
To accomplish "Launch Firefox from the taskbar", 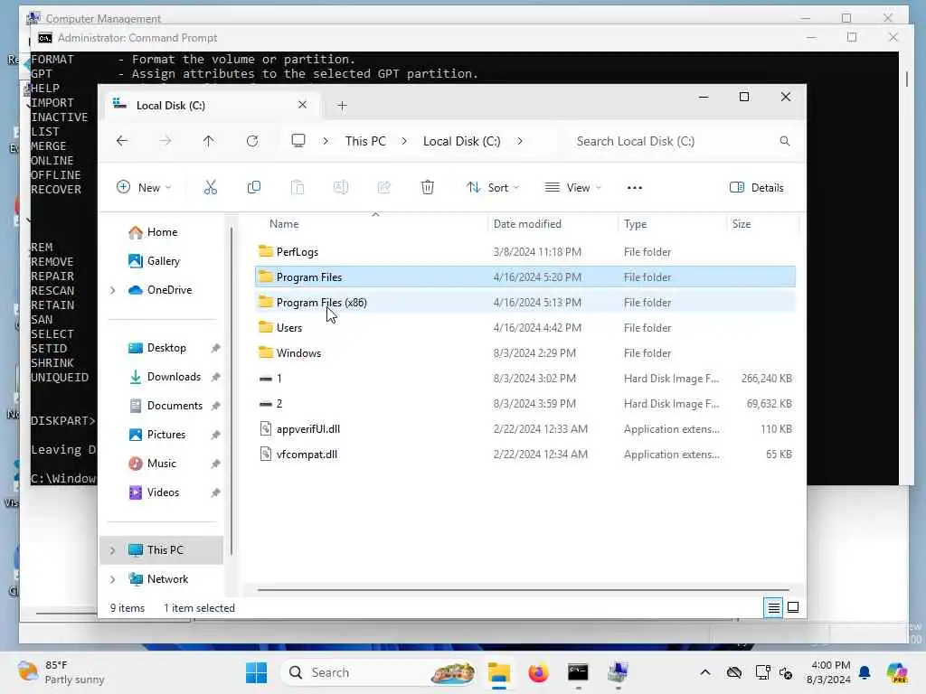I will [538, 672].
